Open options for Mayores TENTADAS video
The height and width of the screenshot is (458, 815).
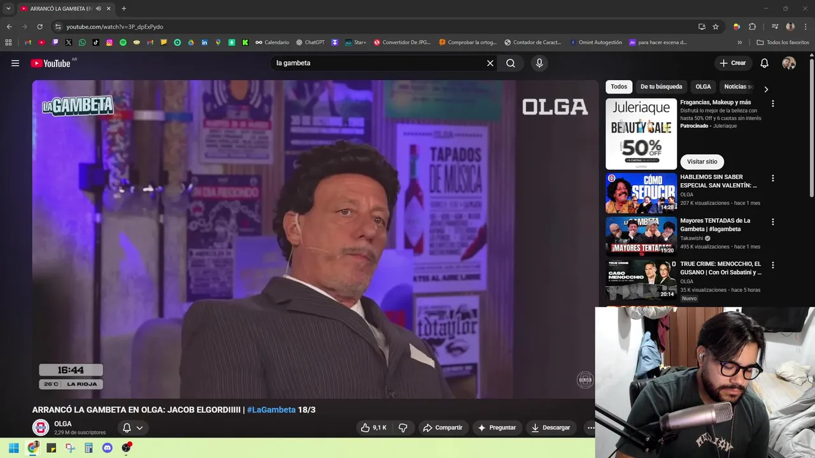click(773, 222)
